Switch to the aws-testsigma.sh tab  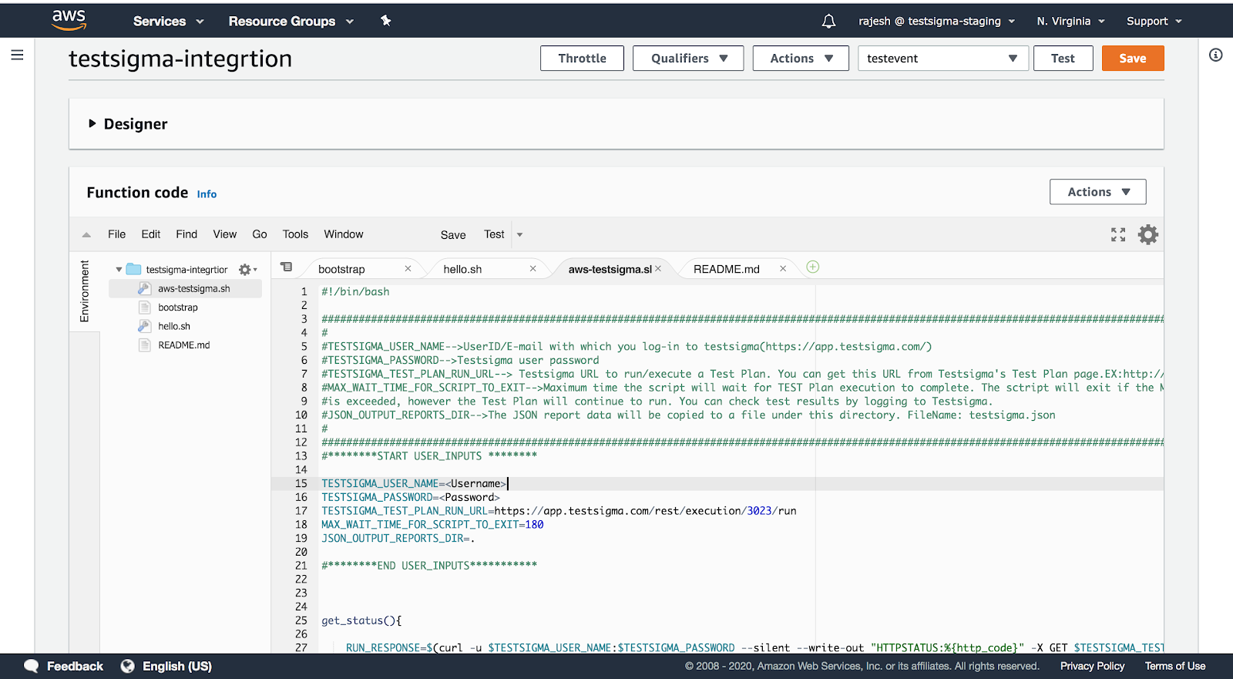coord(610,269)
